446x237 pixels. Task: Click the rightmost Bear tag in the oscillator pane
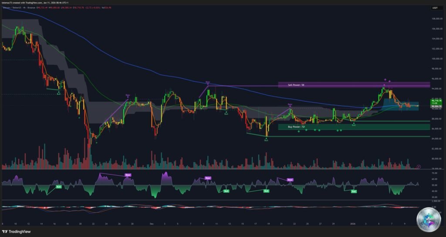pos(290,179)
